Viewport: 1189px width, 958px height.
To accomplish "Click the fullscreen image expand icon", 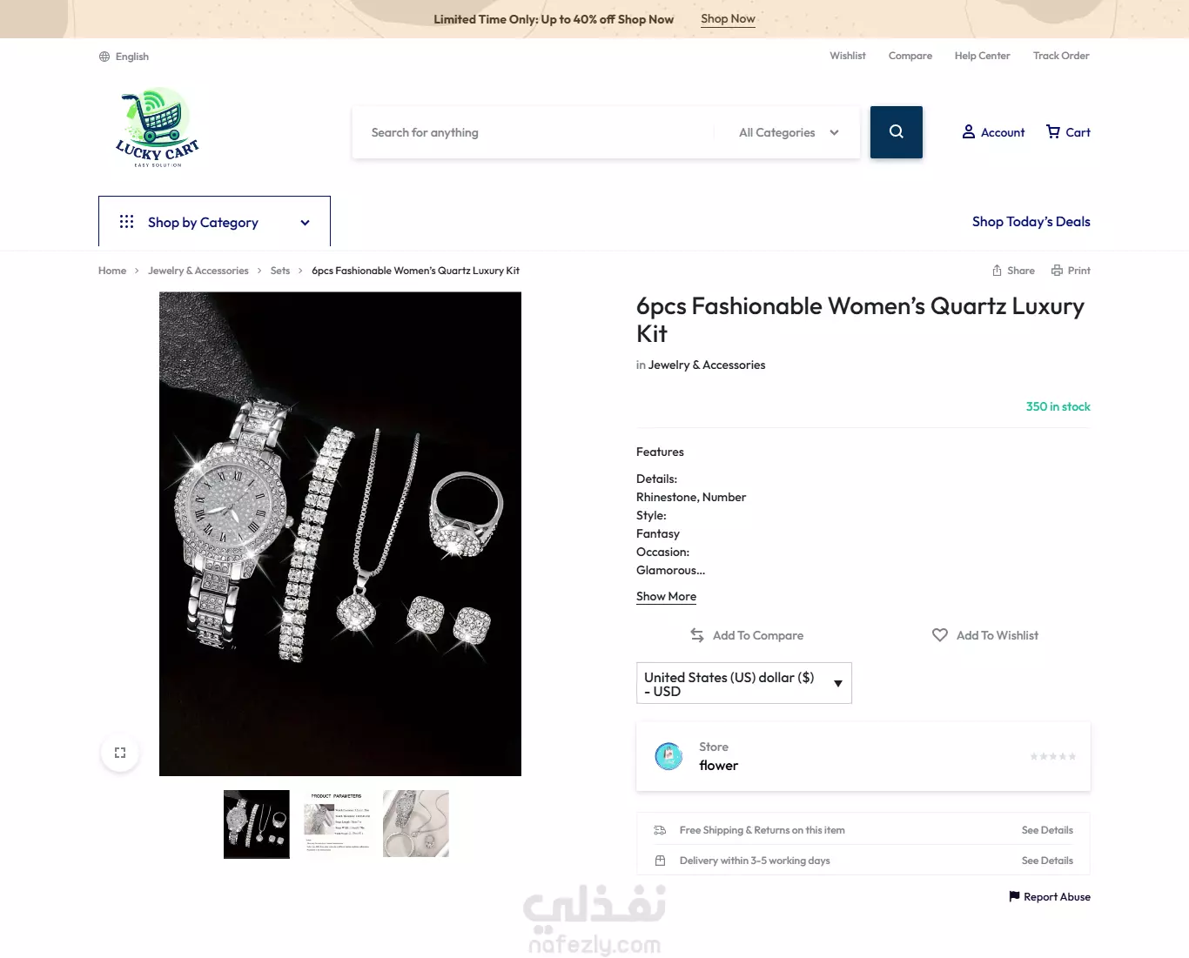I will point(120,753).
